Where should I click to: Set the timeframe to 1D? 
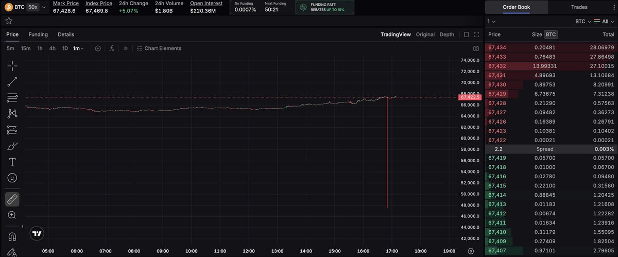[x=65, y=48]
